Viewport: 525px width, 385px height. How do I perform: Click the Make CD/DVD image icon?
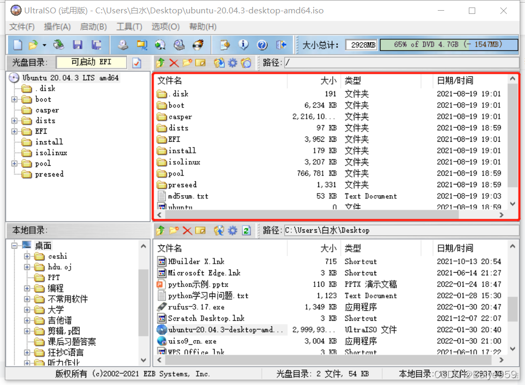(123, 44)
